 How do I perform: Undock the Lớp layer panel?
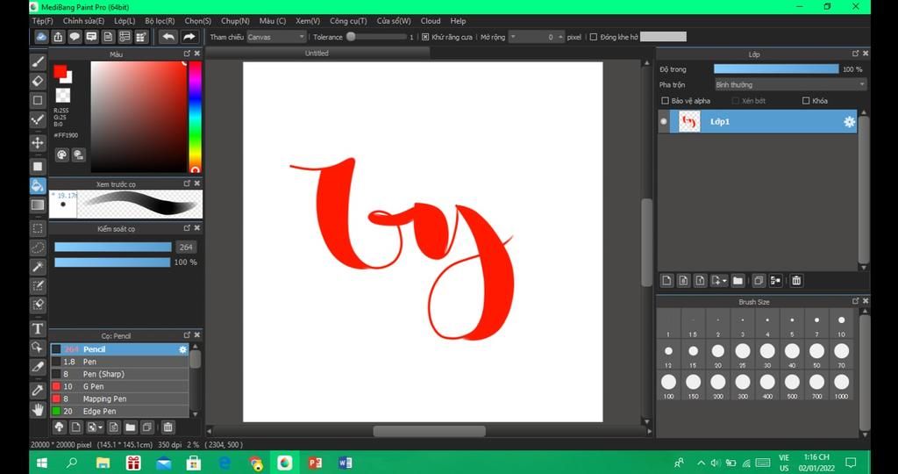pos(856,54)
